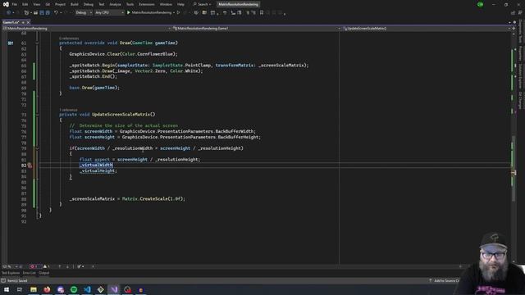Viewport: 525px width, 295px height.
Task: Open the Any CPU platform dropdown
Action: pos(109,13)
